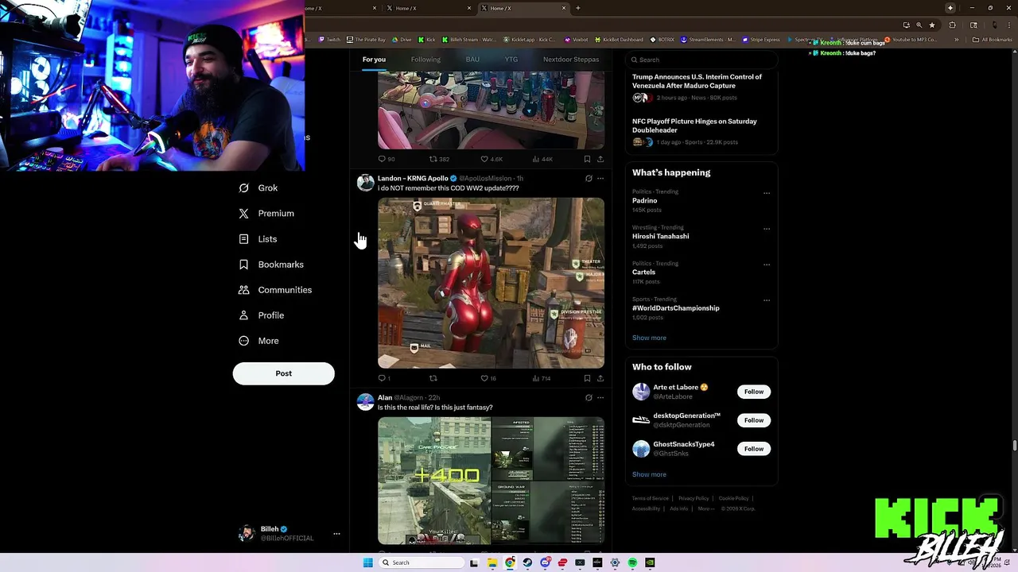
Task: Open more options on Alan's post
Action: click(600, 398)
